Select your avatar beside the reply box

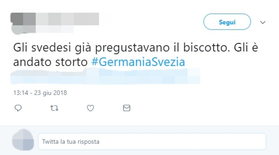coord(23,140)
